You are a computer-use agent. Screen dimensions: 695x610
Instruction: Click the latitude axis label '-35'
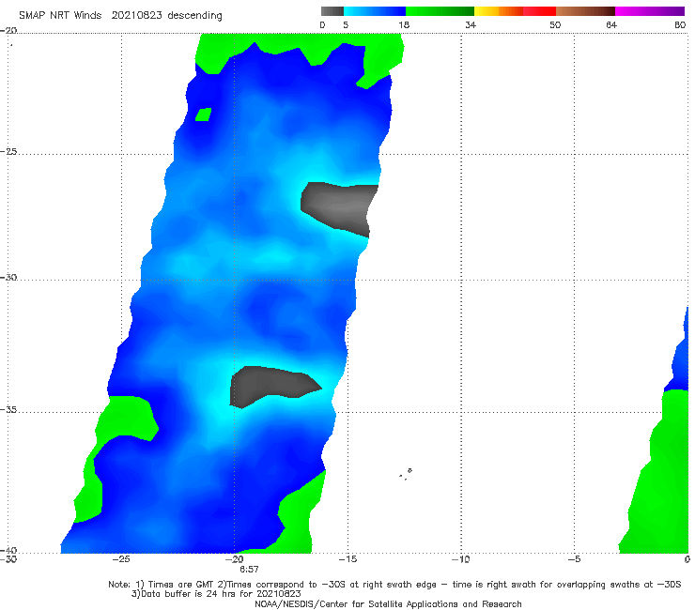tap(8, 409)
